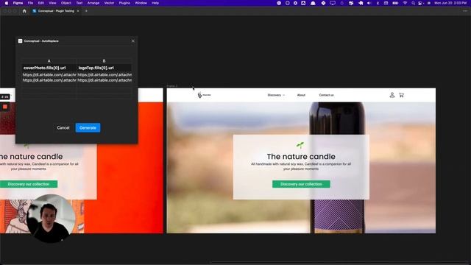
Task: Open the Arrange menu
Action: (93, 3)
